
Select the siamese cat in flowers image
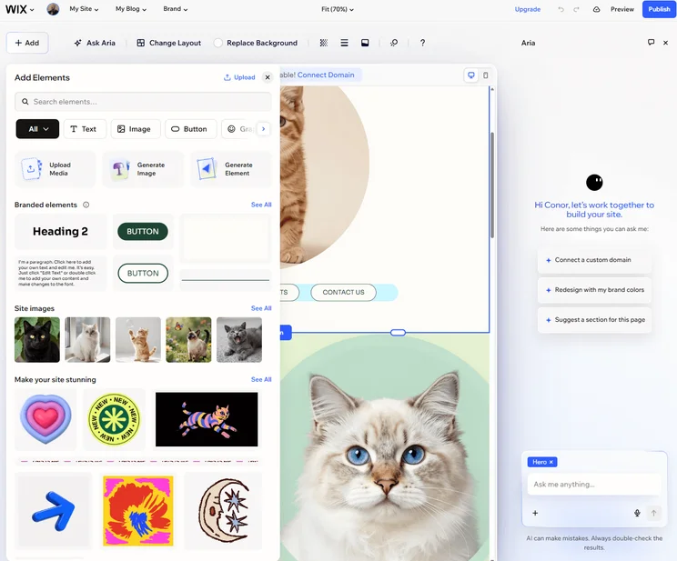point(188,340)
